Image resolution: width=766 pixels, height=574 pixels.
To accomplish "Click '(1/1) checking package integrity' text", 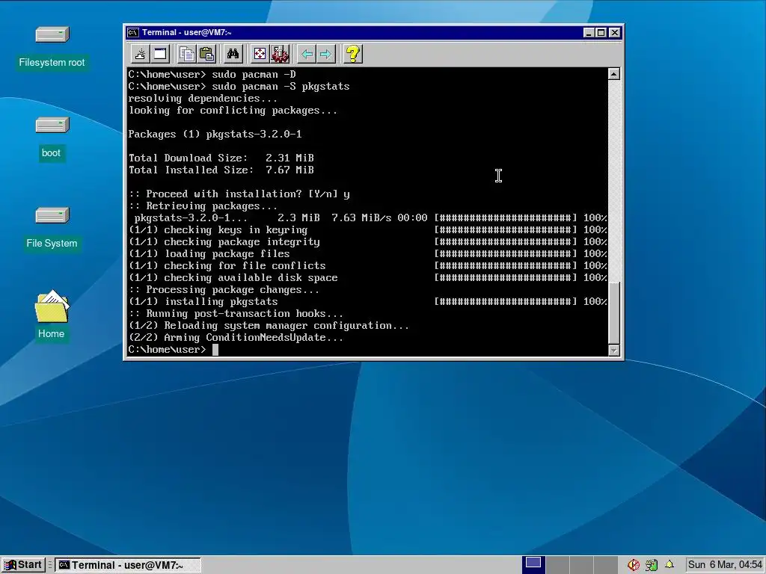I will pos(224,241).
